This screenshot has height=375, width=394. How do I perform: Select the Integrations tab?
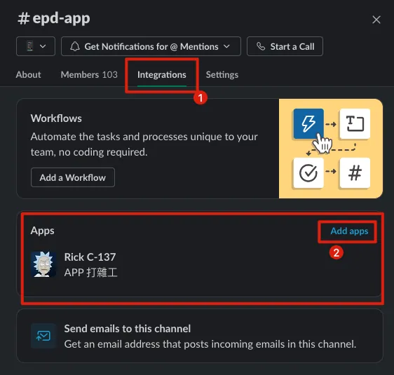162,74
